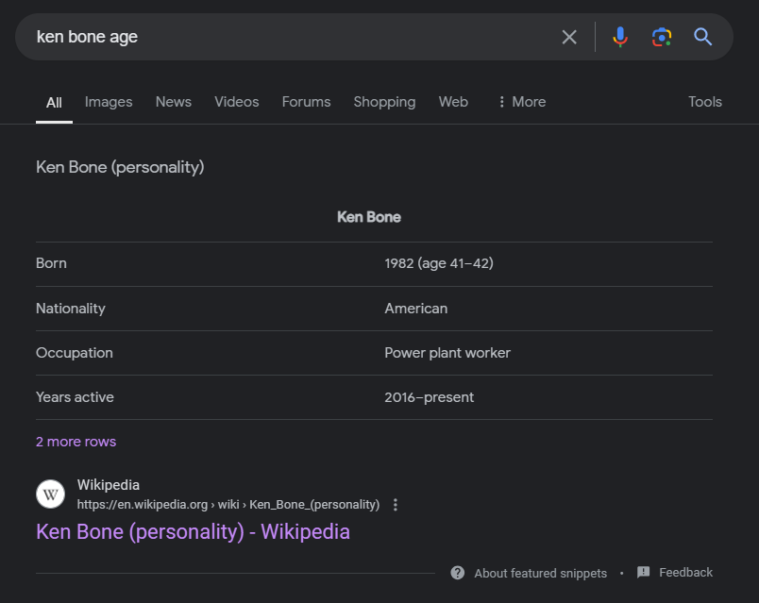
Task: Open Google Lens image search icon
Action: tap(661, 37)
